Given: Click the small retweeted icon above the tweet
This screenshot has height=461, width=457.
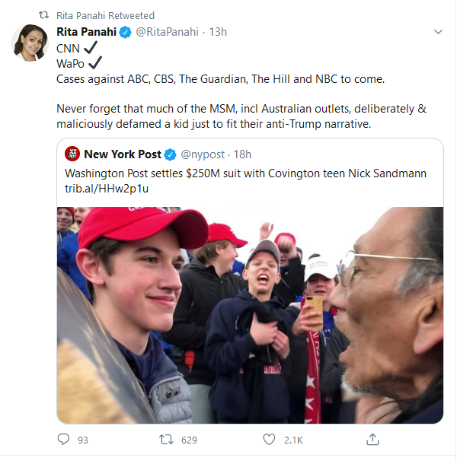Looking at the screenshot, I should click(43, 15).
